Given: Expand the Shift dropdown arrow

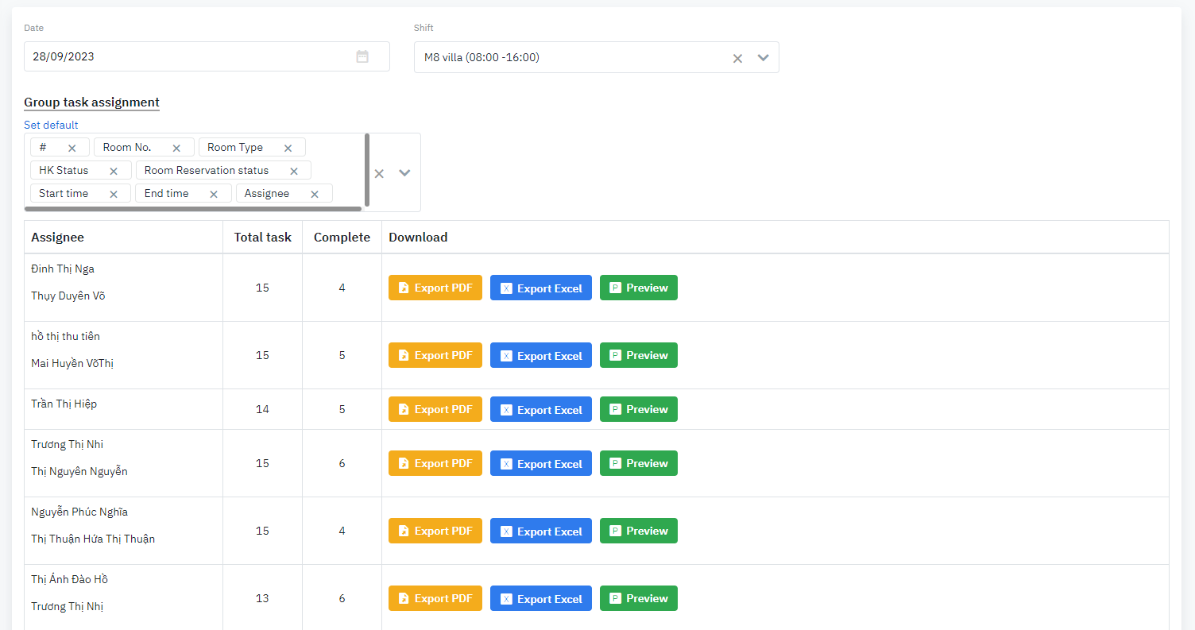Looking at the screenshot, I should click(x=764, y=57).
